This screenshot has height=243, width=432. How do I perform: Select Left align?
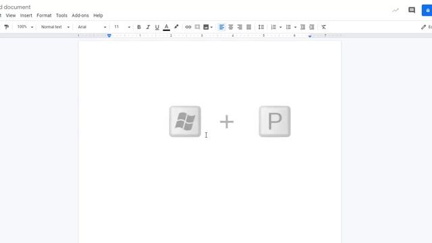point(221,27)
